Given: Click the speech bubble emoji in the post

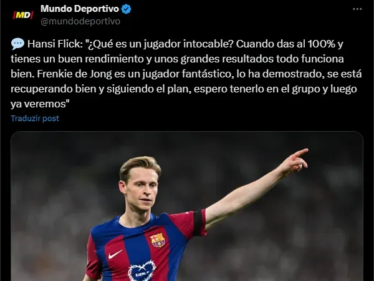Looking at the screenshot, I should [x=17, y=44].
